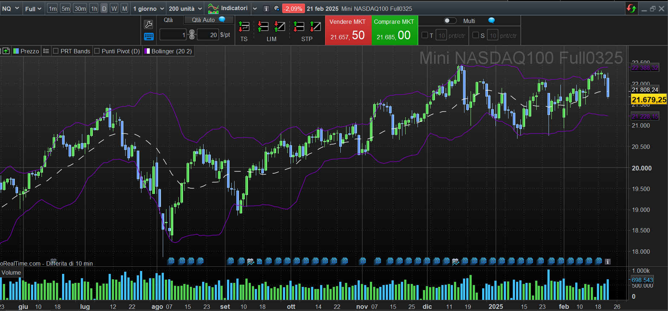Click the info icon in top toolbar

[266, 9]
